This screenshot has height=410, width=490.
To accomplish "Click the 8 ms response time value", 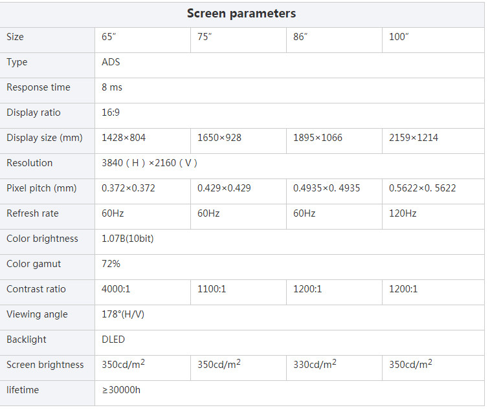I will tap(112, 87).
